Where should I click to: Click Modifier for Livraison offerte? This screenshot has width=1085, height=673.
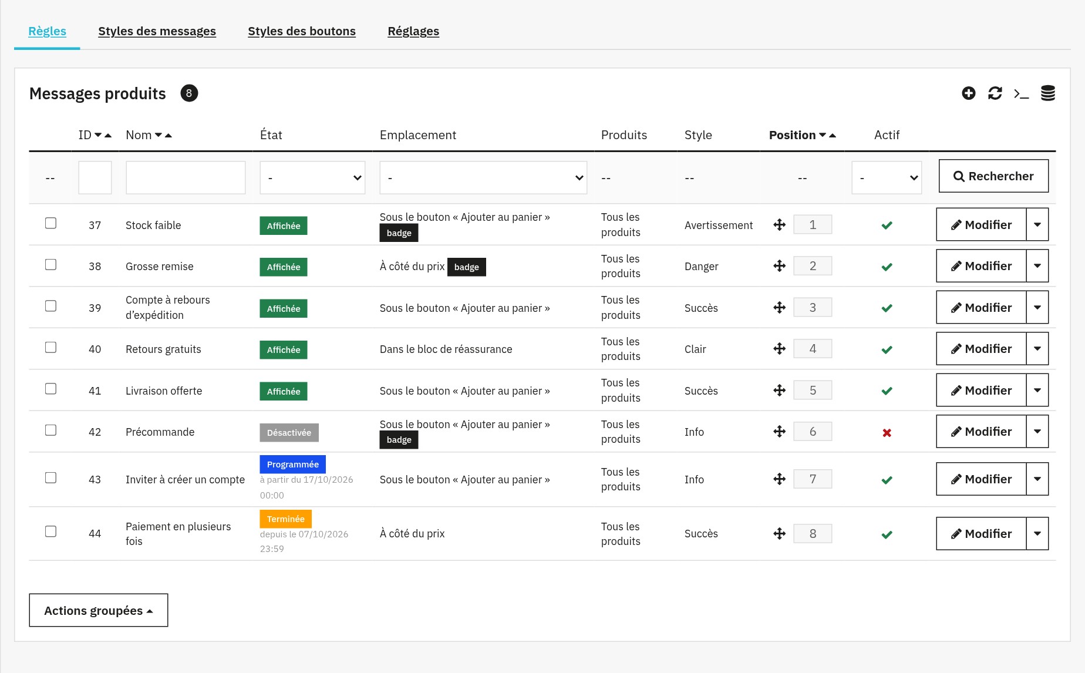(x=981, y=390)
